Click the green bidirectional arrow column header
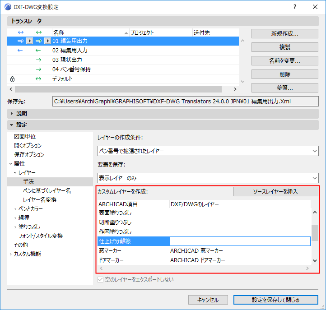The width and height of the screenshot is (326, 310). point(39,32)
